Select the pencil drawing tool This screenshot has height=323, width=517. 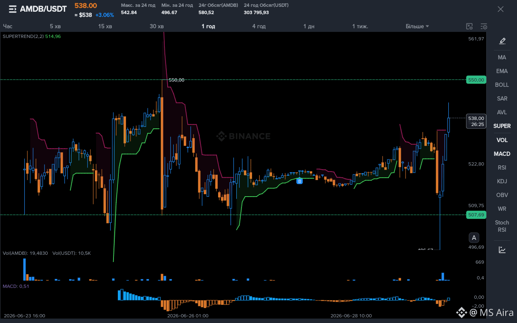point(502,41)
